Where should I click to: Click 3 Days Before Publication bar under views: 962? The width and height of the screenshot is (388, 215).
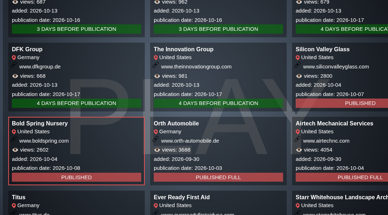[218, 29]
